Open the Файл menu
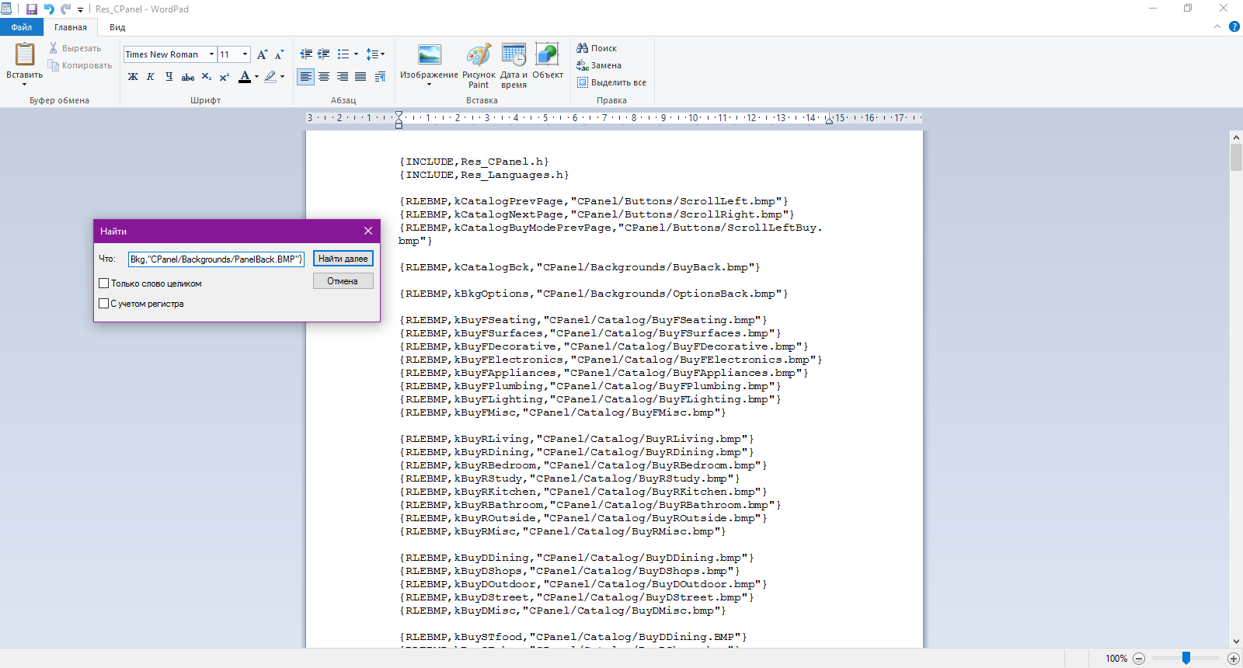The height and width of the screenshot is (668, 1243). [22, 27]
